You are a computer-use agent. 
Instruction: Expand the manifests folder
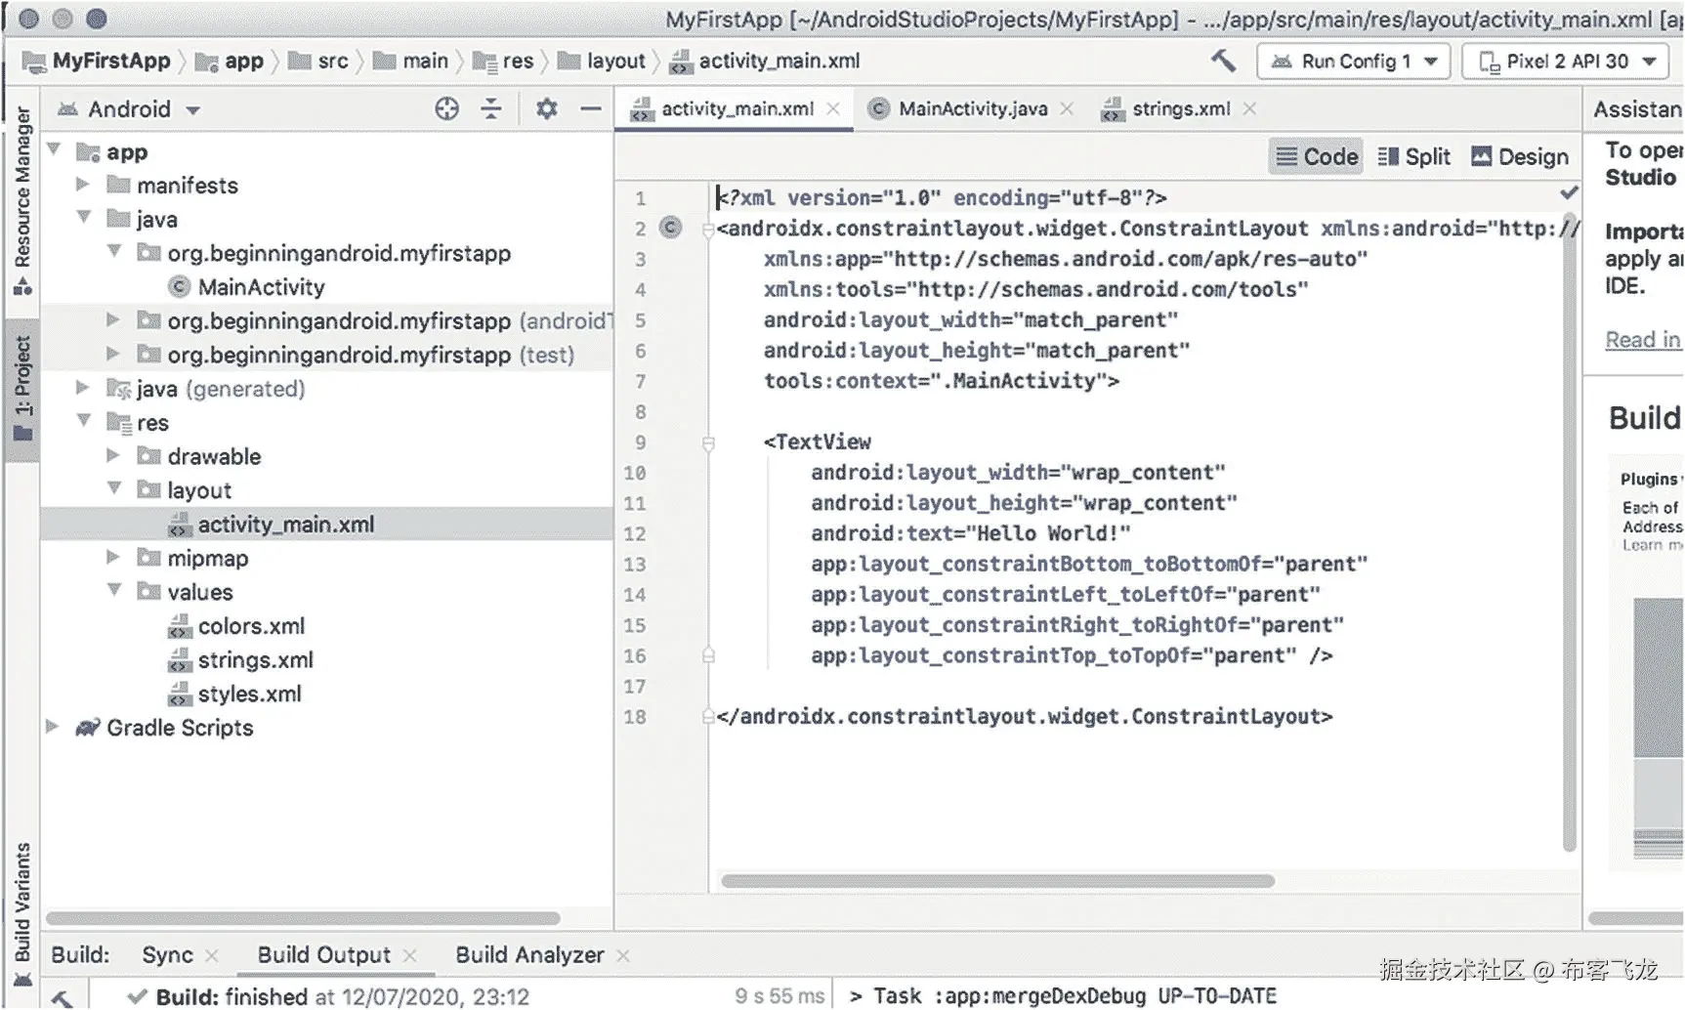tap(83, 184)
